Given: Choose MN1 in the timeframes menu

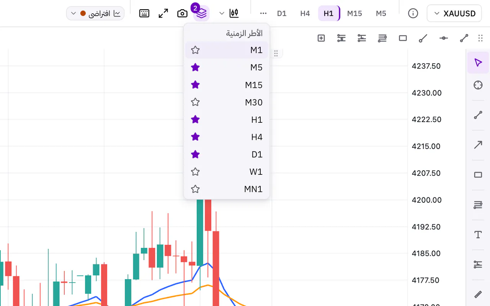Looking at the screenshot, I should [x=227, y=189].
